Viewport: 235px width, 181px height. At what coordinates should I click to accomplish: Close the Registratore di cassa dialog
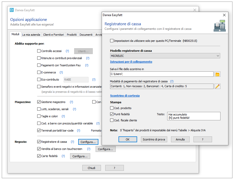point(224,15)
